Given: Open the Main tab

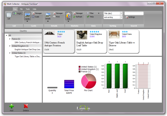Looking at the screenshot, I should pos(15,9).
